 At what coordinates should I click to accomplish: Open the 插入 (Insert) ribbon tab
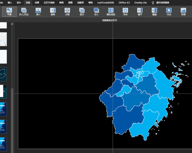(x=10, y=3)
